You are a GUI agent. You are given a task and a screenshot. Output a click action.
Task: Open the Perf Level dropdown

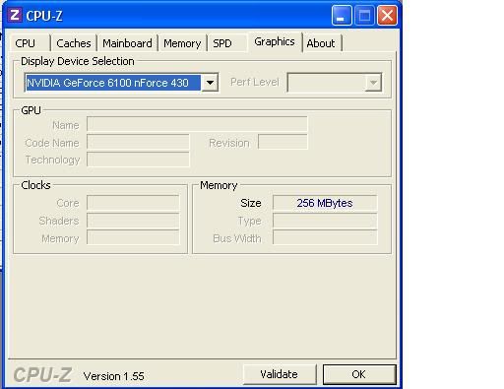(335, 83)
